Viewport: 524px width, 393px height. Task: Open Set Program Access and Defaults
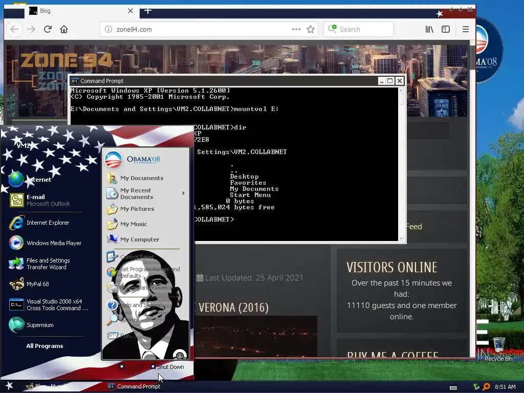tap(144, 272)
